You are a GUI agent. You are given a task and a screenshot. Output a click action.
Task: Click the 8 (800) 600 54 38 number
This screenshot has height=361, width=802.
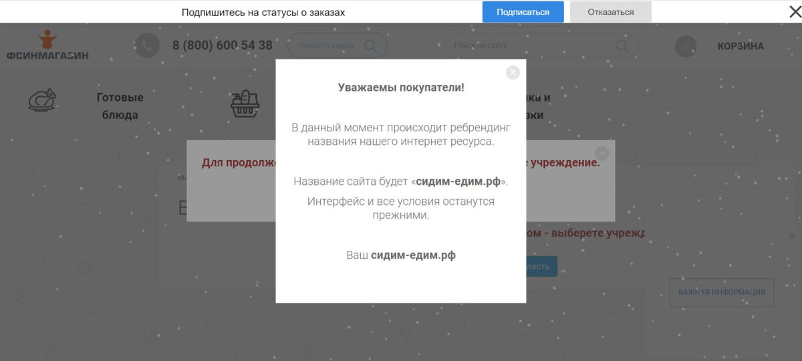(x=223, y=45)
